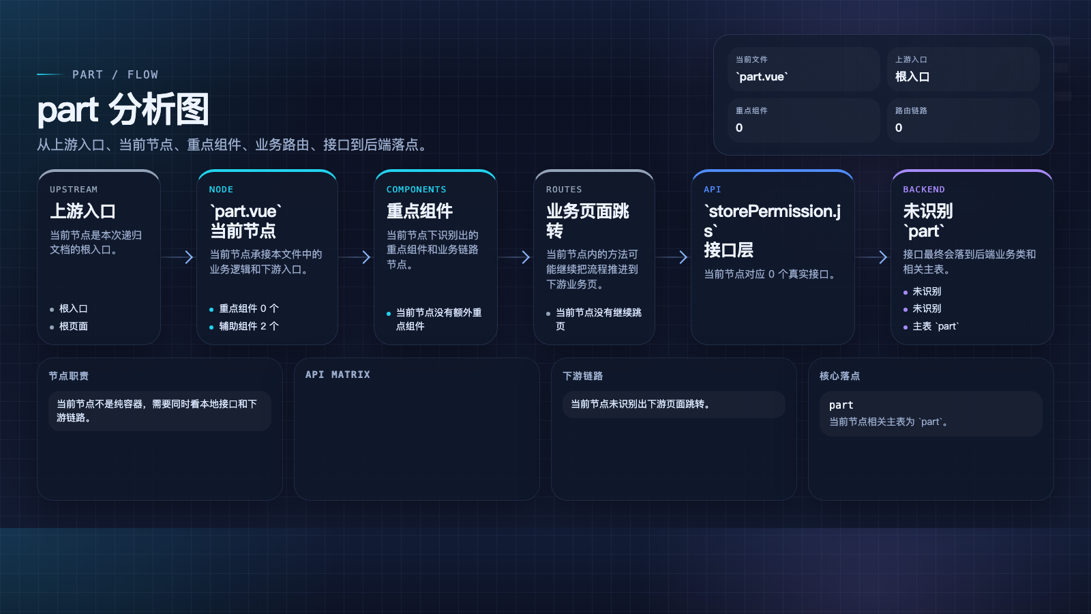This screenshot has width=1091, height=614.
Task: Click the '重点组件 0 个' bullet item
Action: [x=248, y=308]
